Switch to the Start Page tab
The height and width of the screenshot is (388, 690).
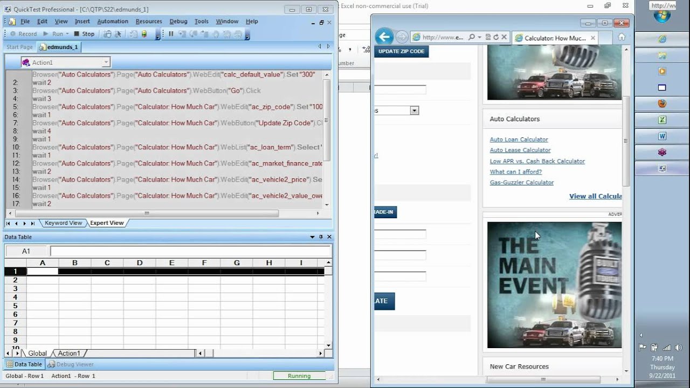(19, 47)
